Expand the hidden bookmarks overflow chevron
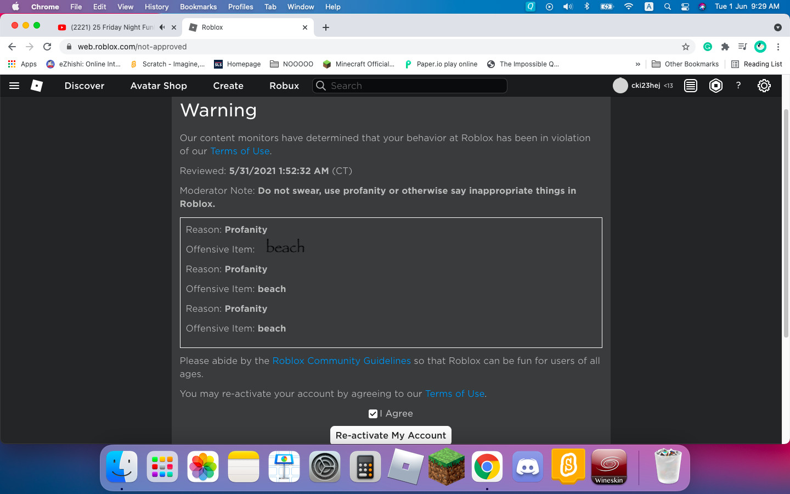Image resolution: width=790 pixels, height=494 pixels. click(637, 64)
